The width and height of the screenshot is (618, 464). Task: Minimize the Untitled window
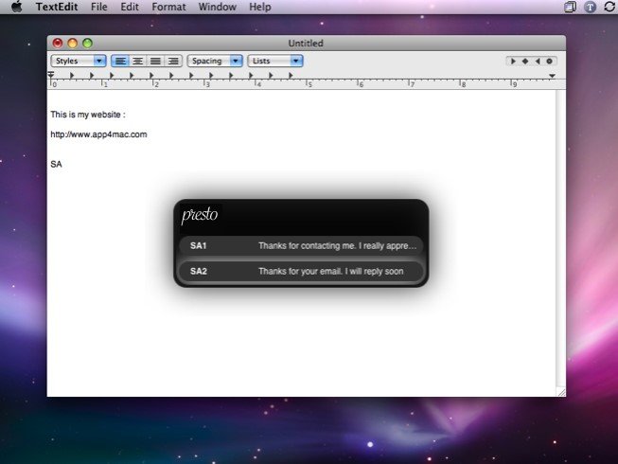tap(73, 43)
